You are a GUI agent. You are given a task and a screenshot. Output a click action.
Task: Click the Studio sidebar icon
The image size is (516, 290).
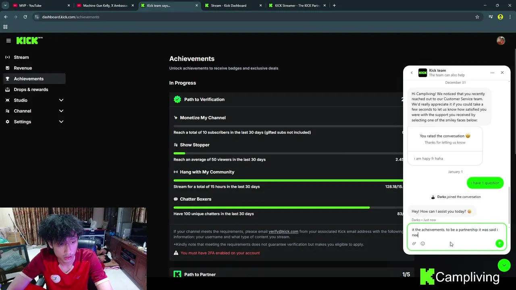(x=7, y=100)
